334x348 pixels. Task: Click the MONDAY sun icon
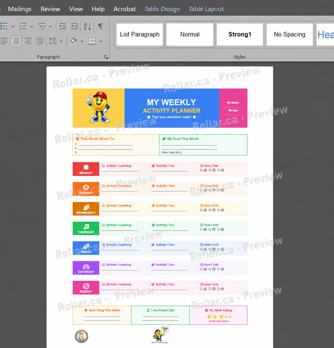pos(86,167)
